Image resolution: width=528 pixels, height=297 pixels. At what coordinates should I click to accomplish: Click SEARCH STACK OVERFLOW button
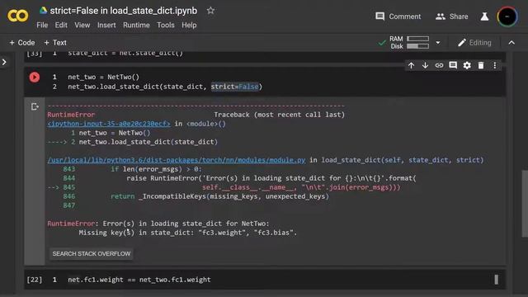(x=92, y=253)
